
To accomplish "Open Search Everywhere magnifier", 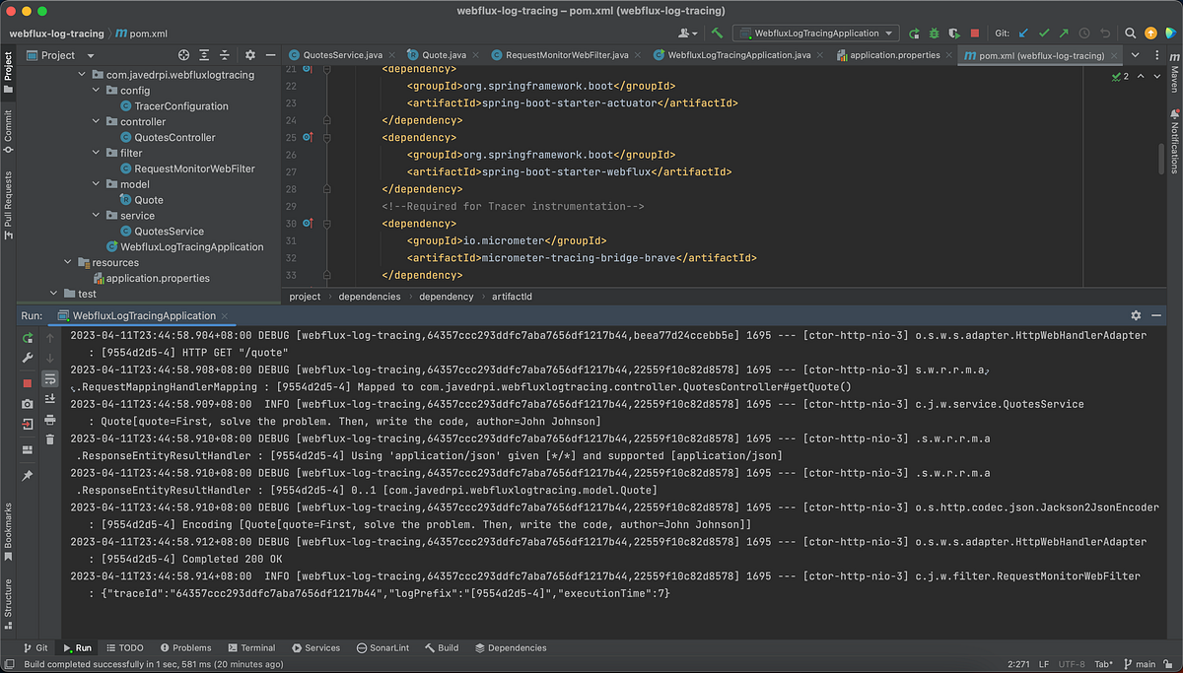I will [1130, 33].
